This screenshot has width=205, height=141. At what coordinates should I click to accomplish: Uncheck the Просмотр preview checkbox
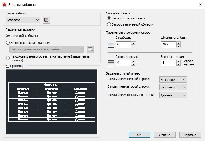click(7, 66)
